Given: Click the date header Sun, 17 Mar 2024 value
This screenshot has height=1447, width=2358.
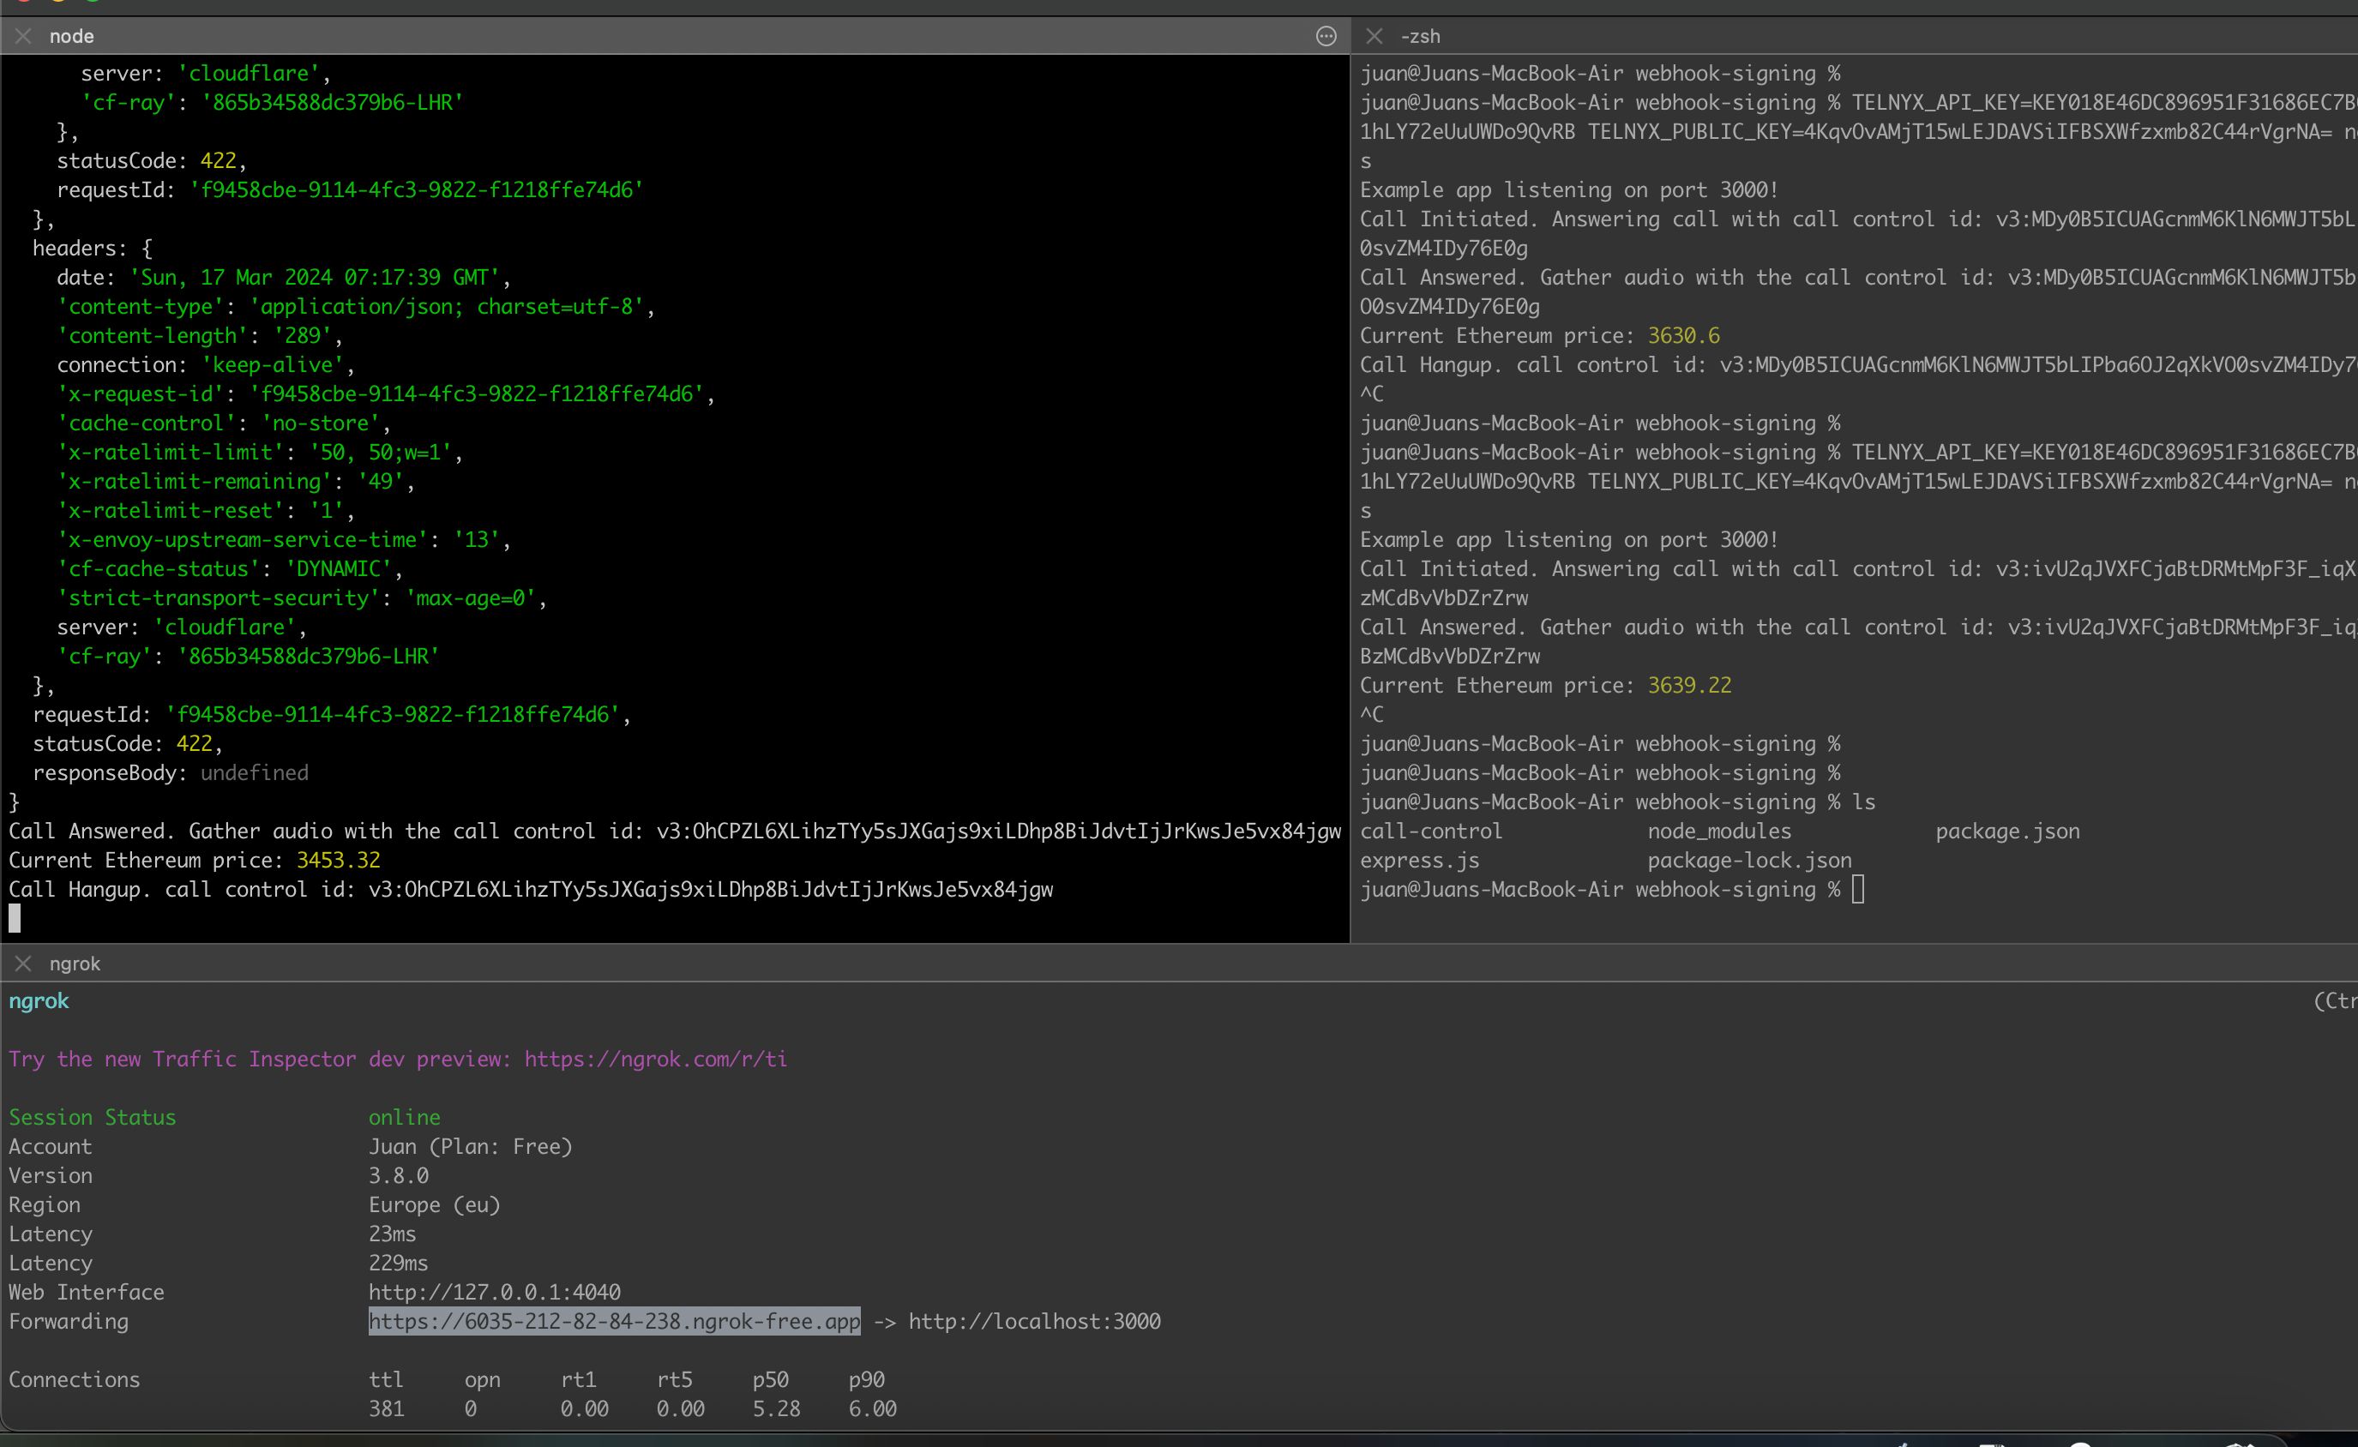Looking at the screenshot, I should (315, 278).
